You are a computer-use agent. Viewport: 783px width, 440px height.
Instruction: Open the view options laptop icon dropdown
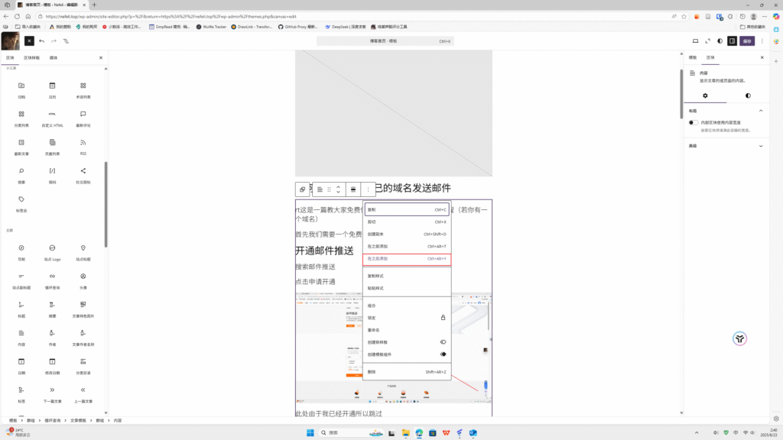click(696, 41)
